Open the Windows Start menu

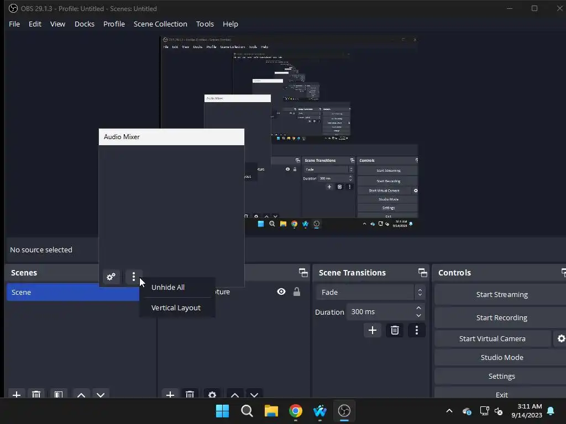(x=222, y=411)
